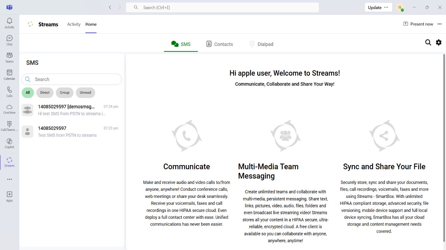The height and width of the screenshot is (250, 446).
Task: Click the Communicate phone icon
Action: click(187, 136)
